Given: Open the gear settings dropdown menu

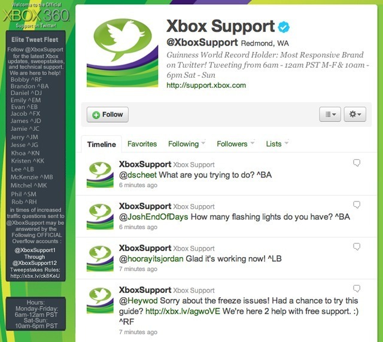Looking at the screenshot, I should pos(355,114).
